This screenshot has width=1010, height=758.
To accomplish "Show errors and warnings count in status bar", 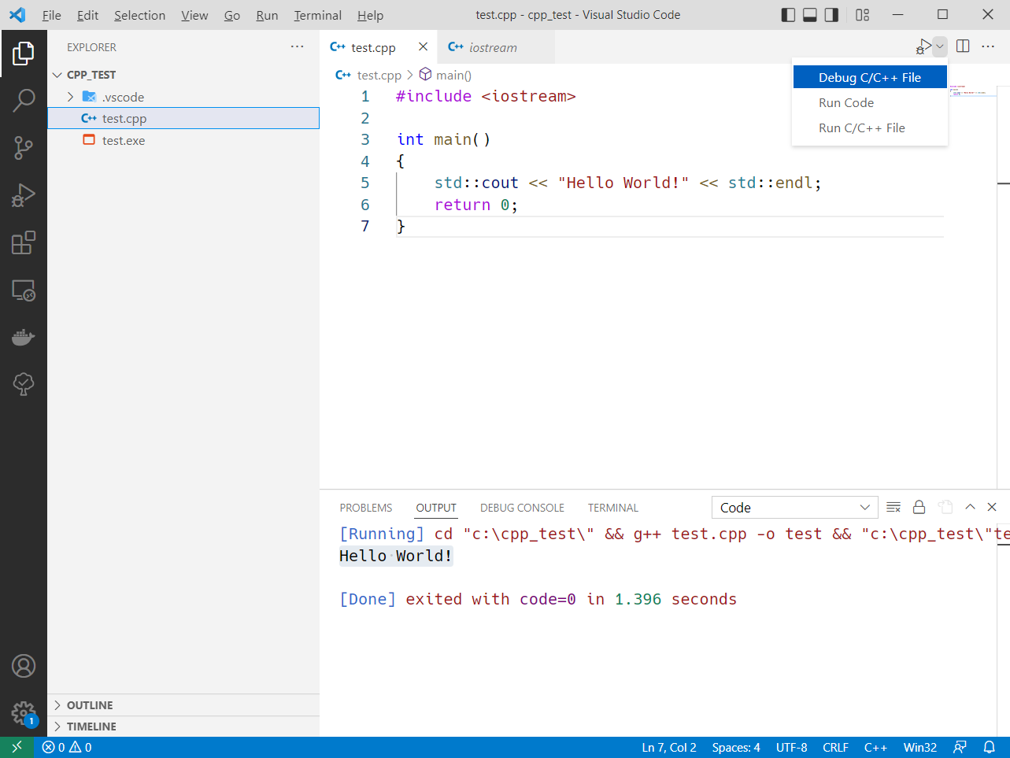I will click(67, 748).
